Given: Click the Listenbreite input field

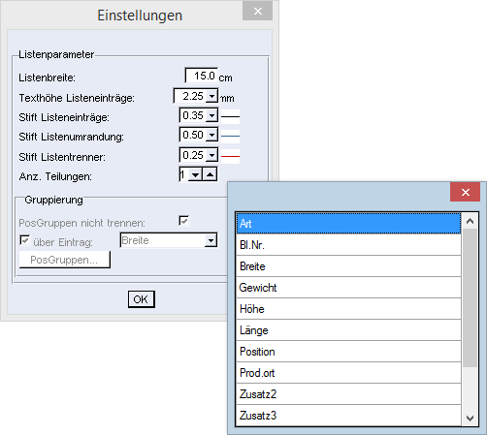Looking at the screenshot, I should click(x=202, y=76).
